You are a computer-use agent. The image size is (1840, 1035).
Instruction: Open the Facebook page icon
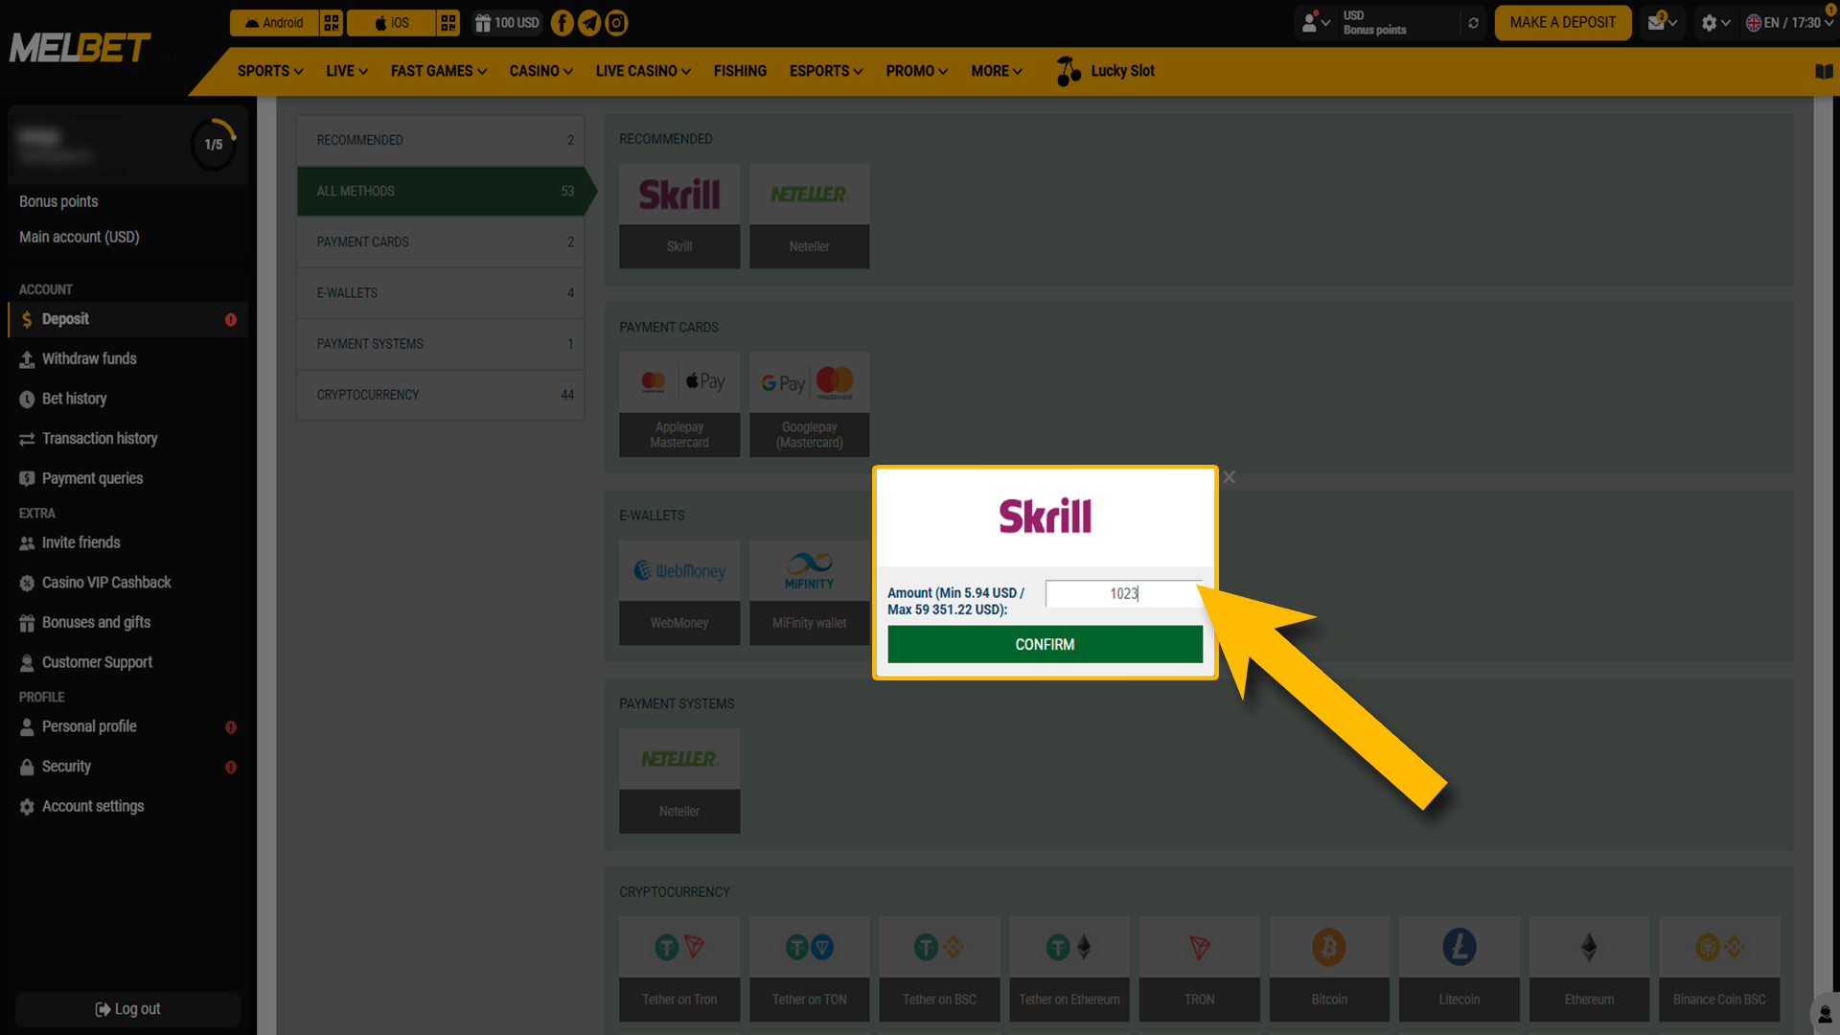[x=562, y=22]
